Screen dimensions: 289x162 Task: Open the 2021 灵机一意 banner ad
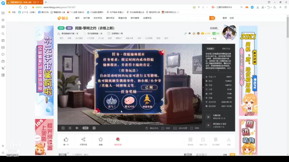(x=248, y=71)
